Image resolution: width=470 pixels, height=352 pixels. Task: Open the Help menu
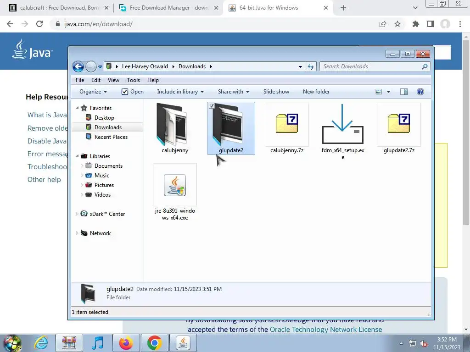153,80
